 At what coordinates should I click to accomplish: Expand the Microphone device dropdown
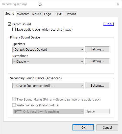point(48,61)
